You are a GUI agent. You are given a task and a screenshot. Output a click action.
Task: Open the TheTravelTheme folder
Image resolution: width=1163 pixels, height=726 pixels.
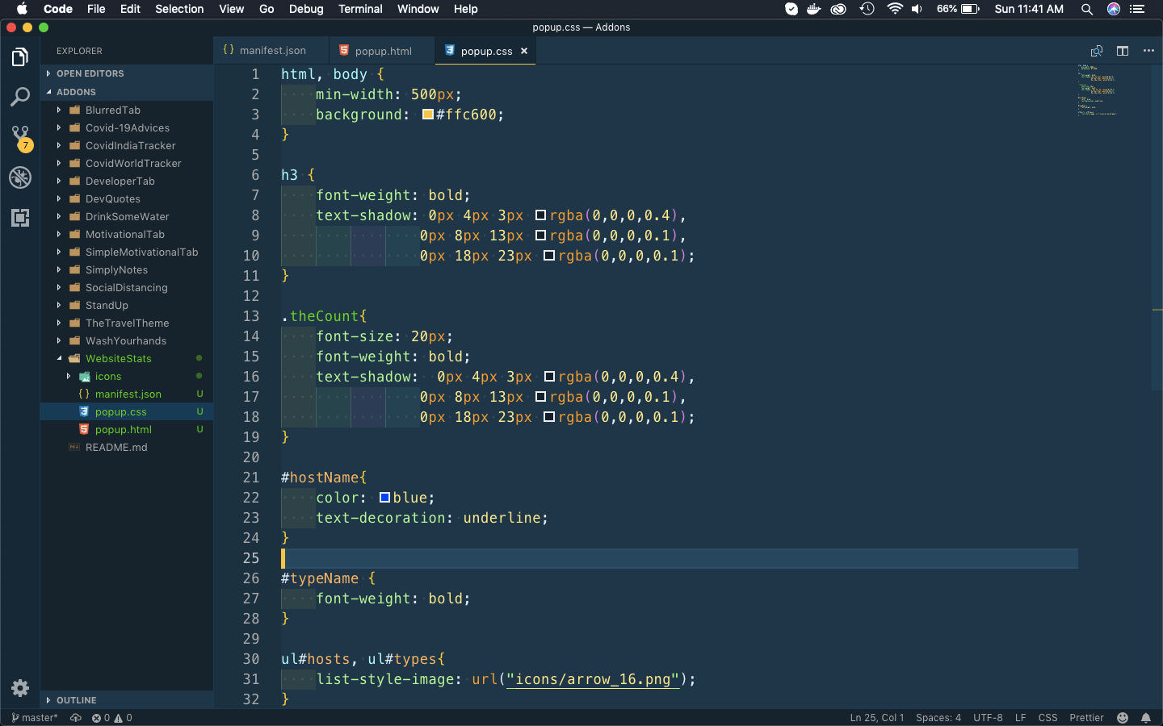pyautogui.click(x=127, y=323)
